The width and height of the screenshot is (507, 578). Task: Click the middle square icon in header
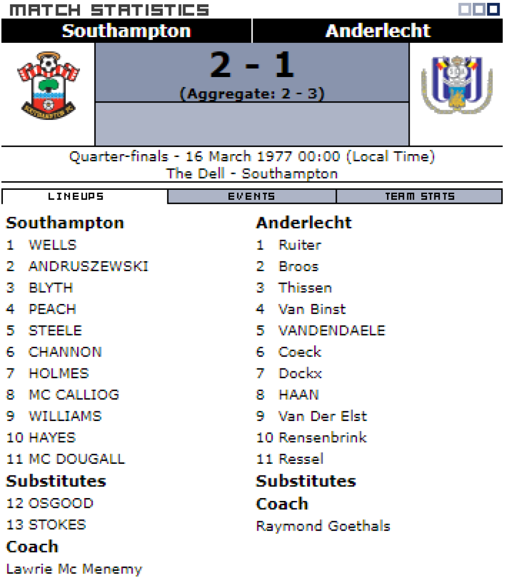coord(479,9)
